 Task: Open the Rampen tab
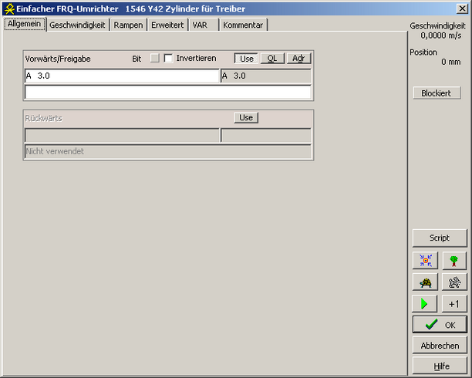tap(128, 25)
